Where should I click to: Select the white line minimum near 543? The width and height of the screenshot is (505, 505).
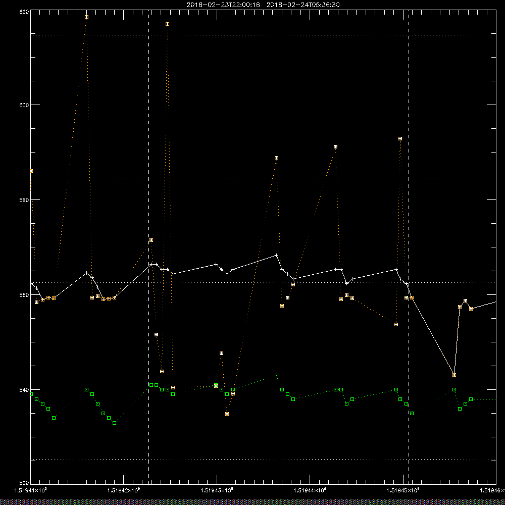[x=454, y=375]
